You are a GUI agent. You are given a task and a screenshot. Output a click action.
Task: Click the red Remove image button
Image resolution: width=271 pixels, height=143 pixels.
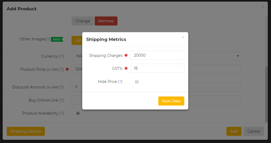click(x=106, y=21)
